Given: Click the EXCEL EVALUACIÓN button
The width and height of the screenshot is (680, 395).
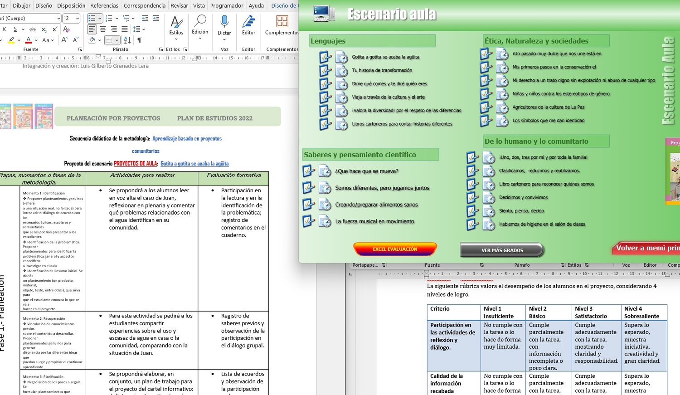Looking at the screenshot, I should click(x=395, y=249).
